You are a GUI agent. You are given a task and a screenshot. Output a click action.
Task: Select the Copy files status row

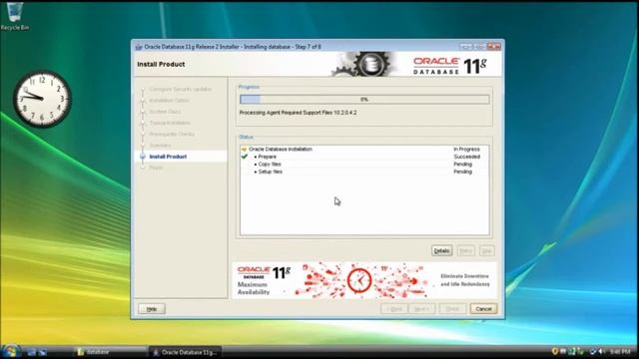coord(363,165)
